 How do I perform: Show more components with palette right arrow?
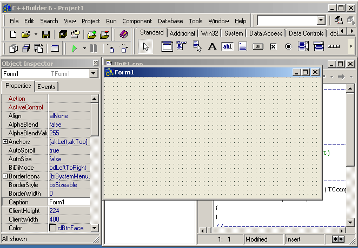[351, 46]
